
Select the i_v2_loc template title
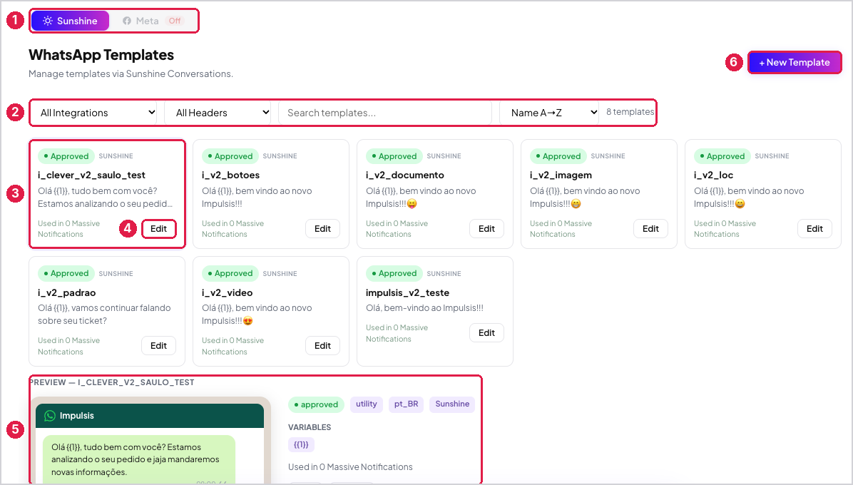click(713, 175)
